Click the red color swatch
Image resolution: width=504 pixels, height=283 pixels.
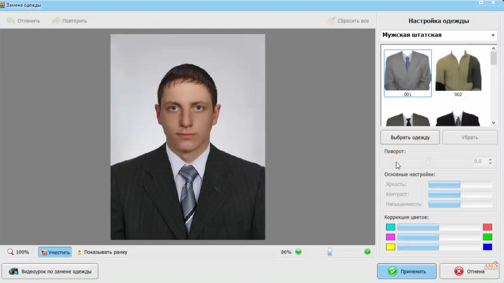point(487,227)
